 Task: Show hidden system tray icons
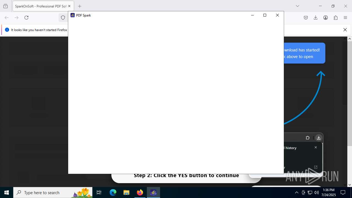coord(296,193)
